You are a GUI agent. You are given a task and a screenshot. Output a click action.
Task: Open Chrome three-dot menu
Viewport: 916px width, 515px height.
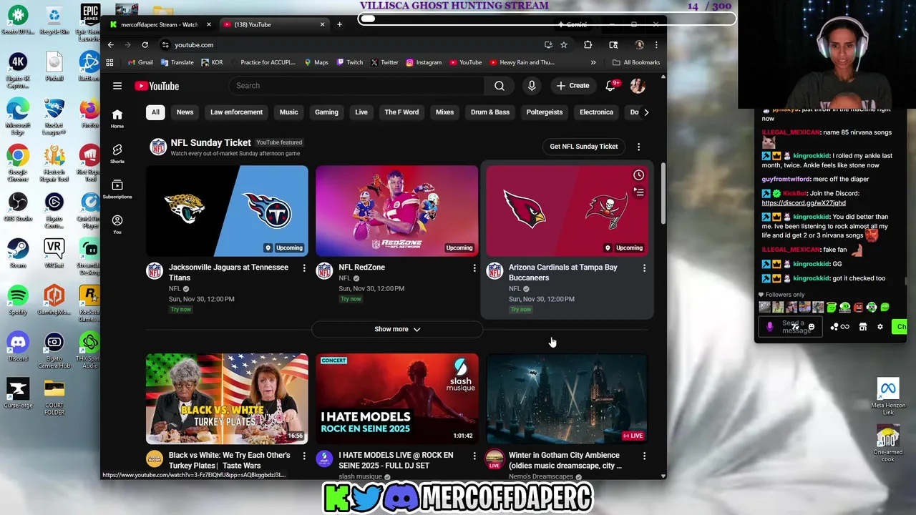pyautogui.click(x=656, y=44)
